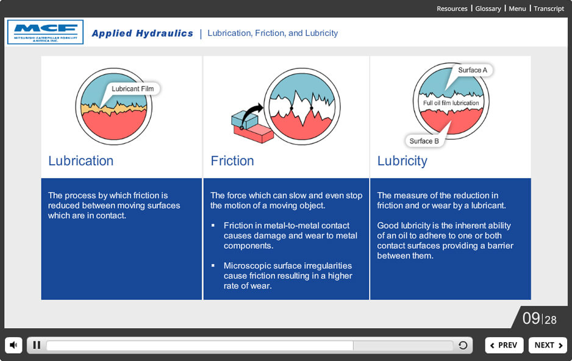Click the MCF Mitsubishi Caterpillar logo
Screen dimensions: 572x361
click(x=46, y=32)
